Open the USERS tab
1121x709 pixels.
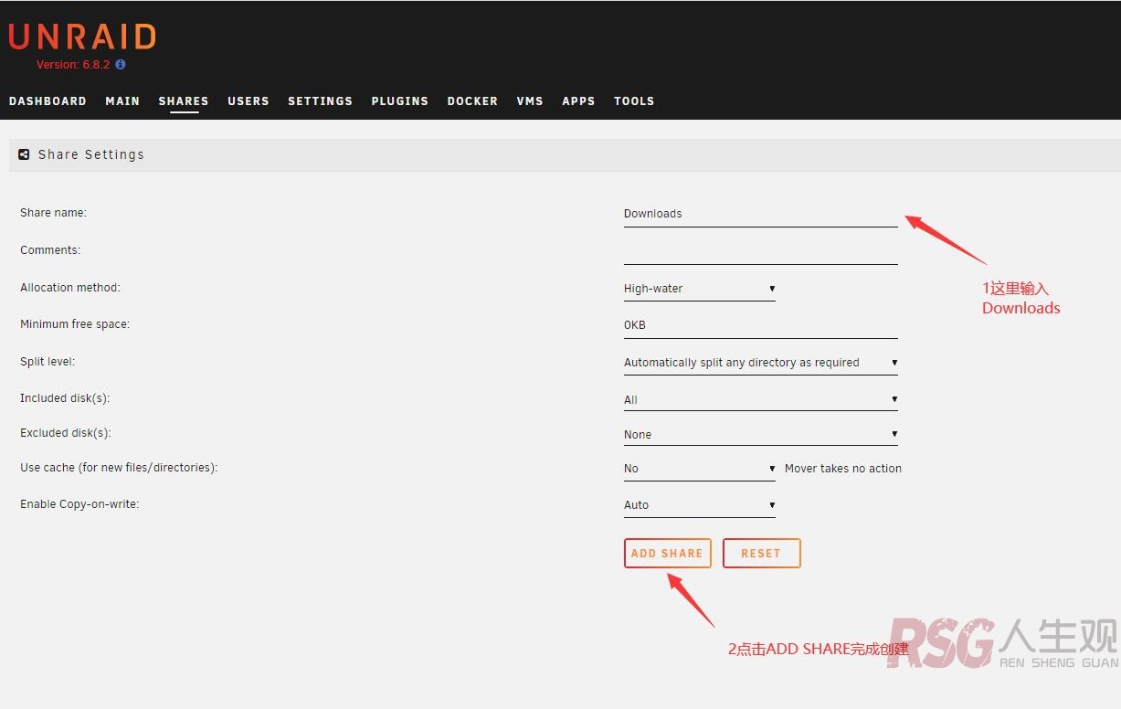point(249,101)
